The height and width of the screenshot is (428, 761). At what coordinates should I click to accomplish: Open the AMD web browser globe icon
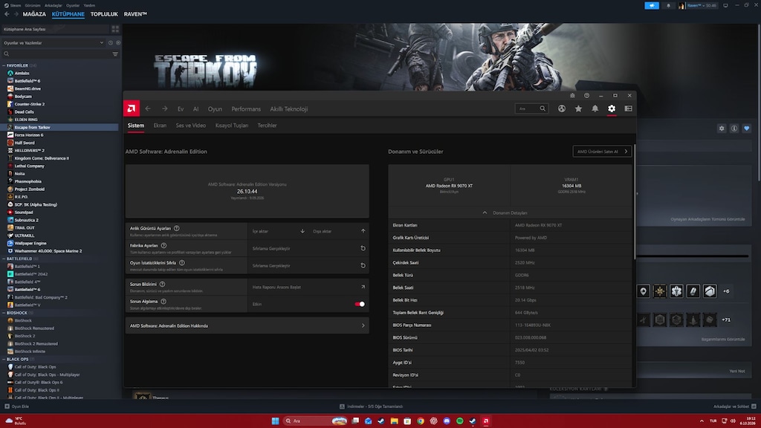tap(562, 108)
